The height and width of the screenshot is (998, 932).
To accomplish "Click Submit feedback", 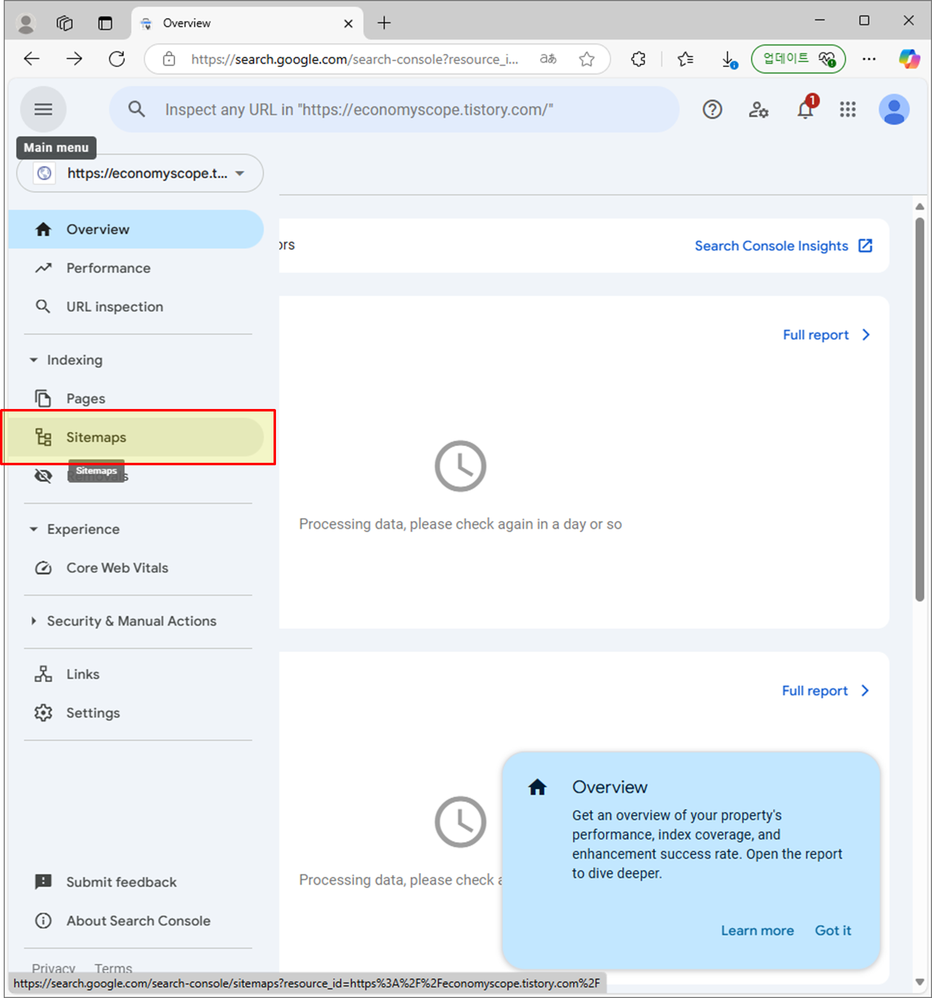I will pyautogui.click(x=121, y=882).
